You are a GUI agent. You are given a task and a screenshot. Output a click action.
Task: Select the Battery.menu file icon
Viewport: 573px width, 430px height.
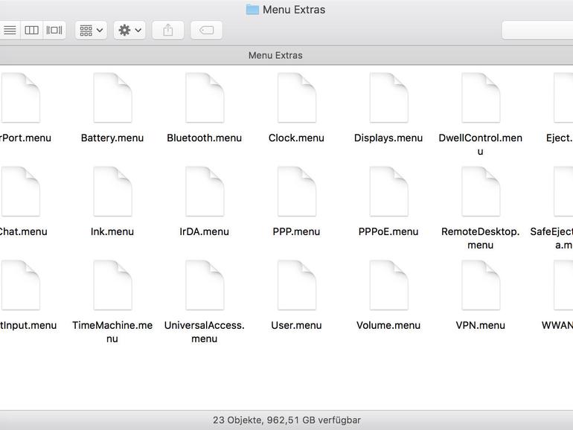pos(112,97)
